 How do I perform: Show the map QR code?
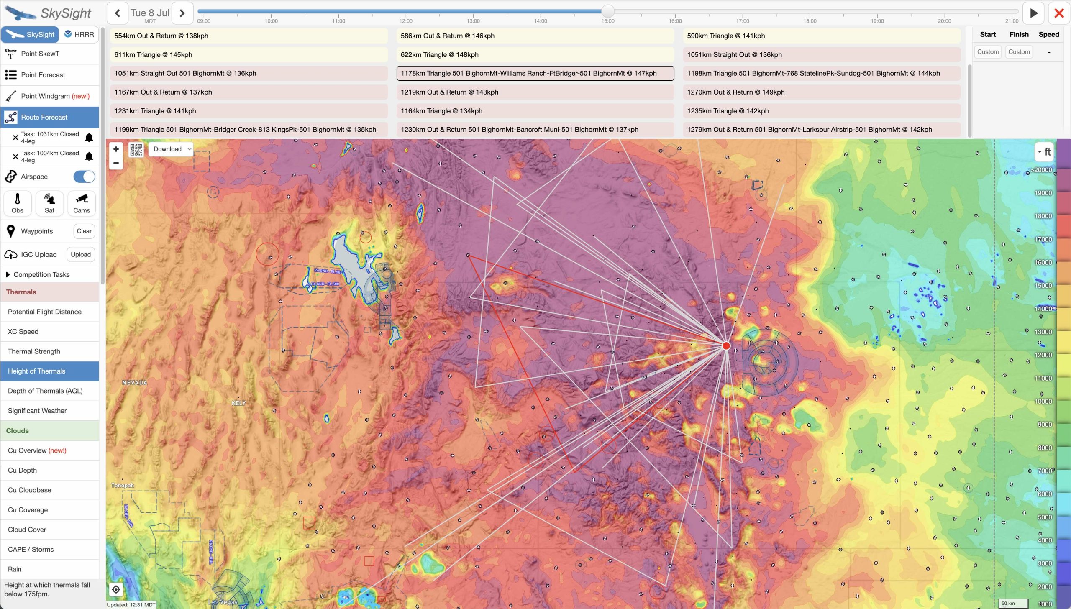[136, 149]
